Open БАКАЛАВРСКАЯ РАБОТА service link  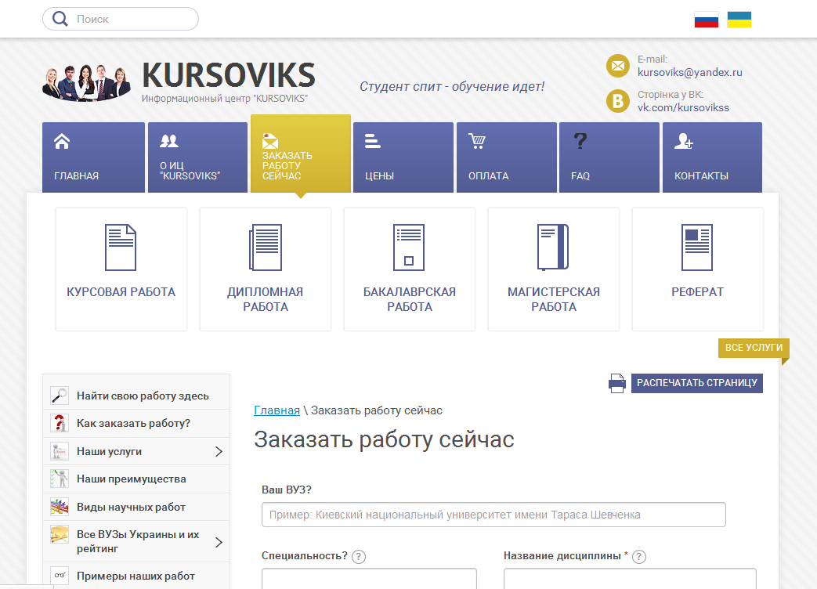410,299
